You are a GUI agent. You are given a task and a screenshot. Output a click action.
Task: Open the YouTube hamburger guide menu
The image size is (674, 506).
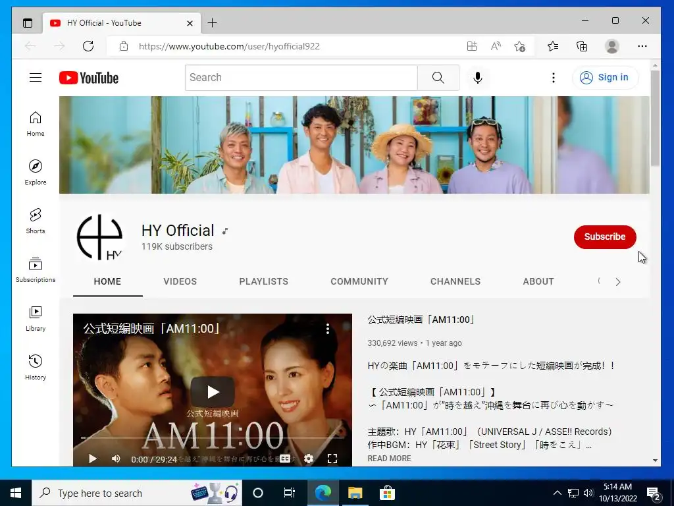[36, 78]
